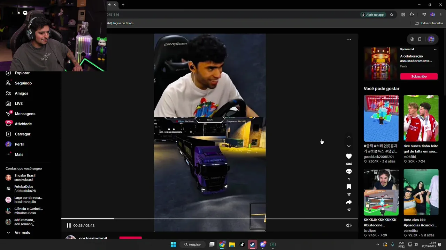Open Discord from taskbar
Image resolution: width=446 pixels, height=250 pixels.
[x=263, y=244]
